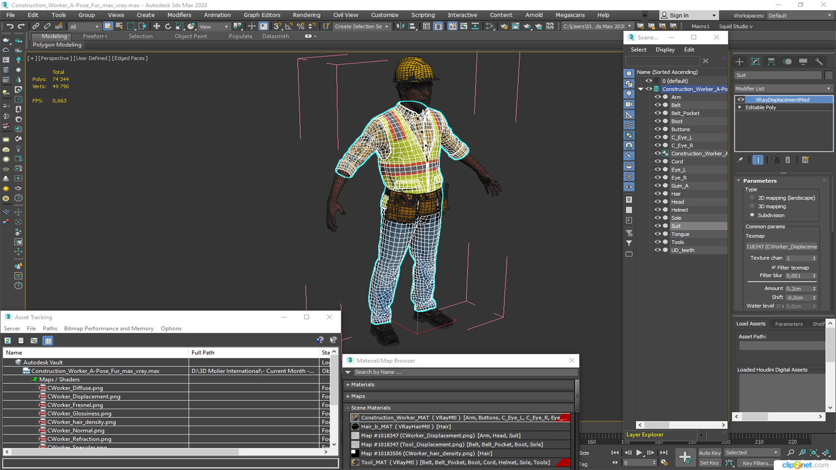836x470 pixels.
Task: Click the Sign In button
Action: (x=688, y=15)
